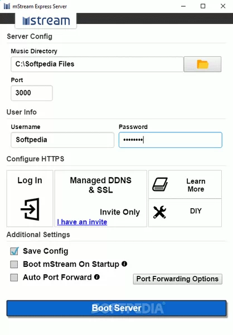
Task: Click the DIY wrench tools icon
Action: coord(159,212)
